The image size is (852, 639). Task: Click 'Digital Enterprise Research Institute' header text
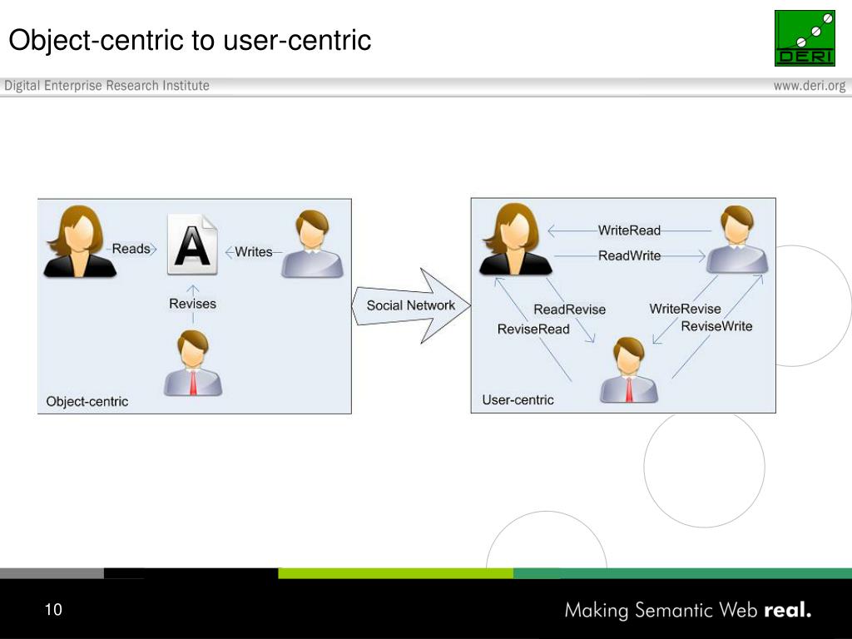106,86
